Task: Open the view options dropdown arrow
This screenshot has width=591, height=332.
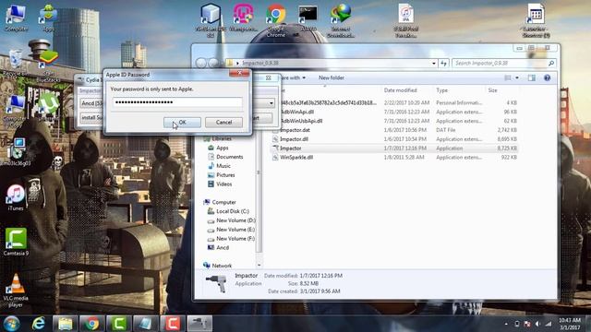Action: (517, 77)
